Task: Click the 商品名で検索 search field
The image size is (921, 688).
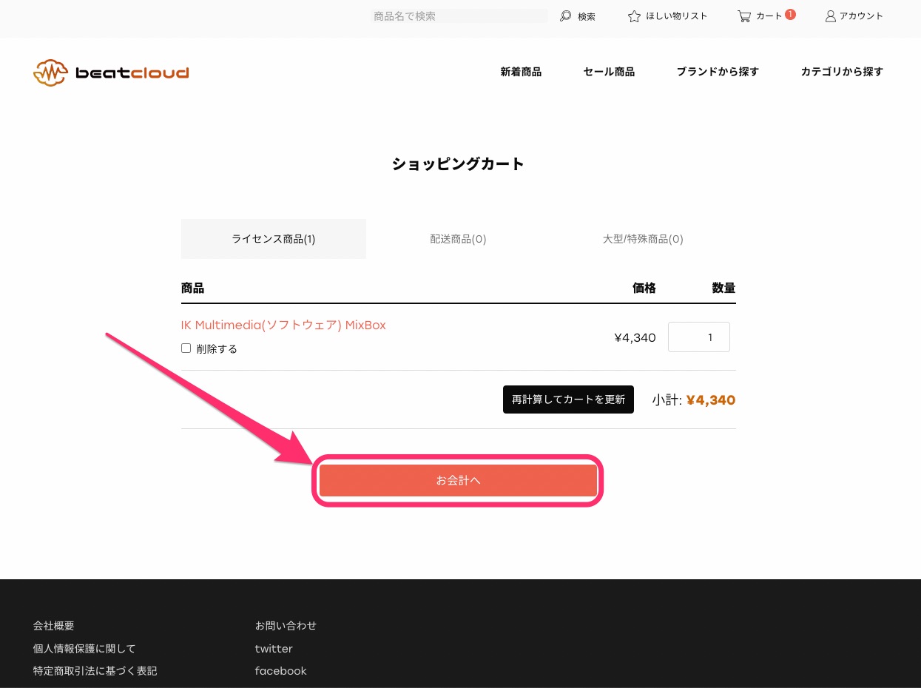Action: (x=459, y=16)
